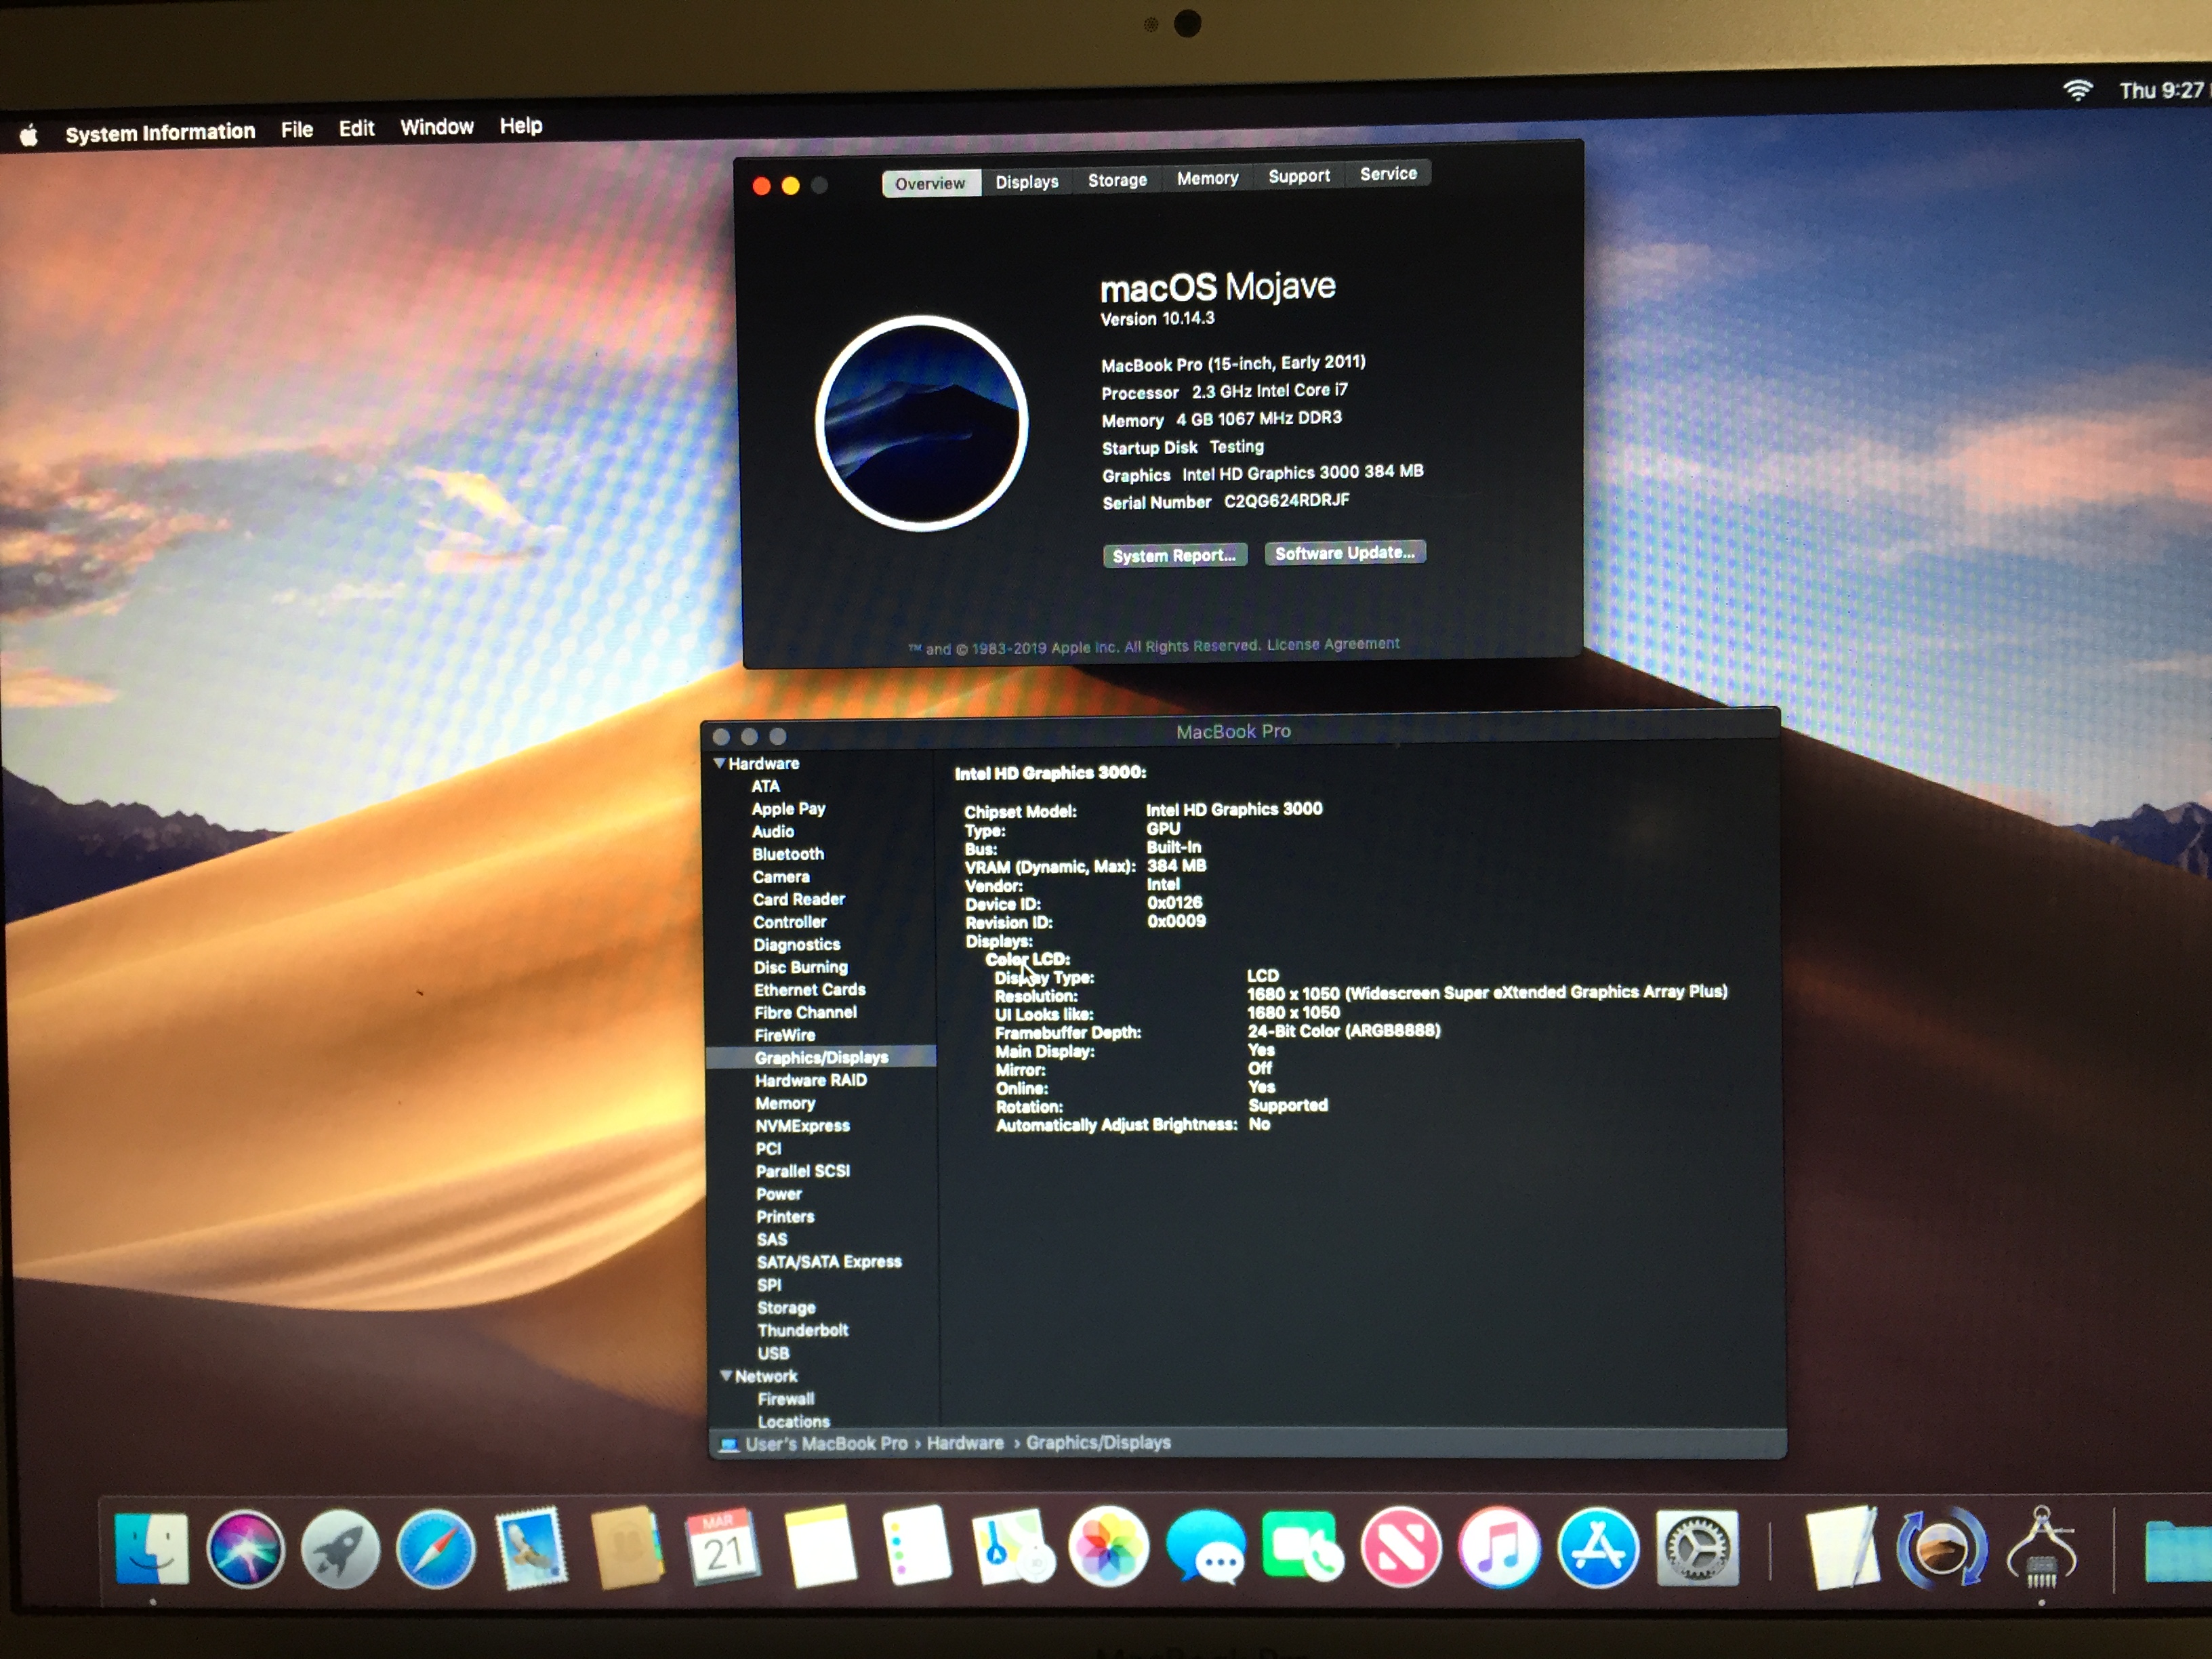2212x1659 pixels.
Task: Open System Preferences gear icon
Action: coord(1697,1549)
